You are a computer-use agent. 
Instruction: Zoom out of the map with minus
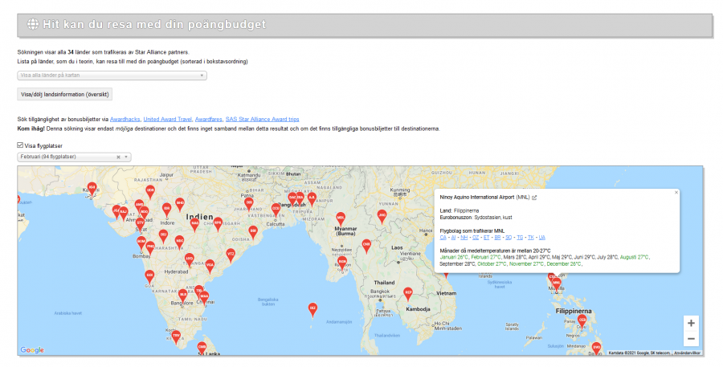click(x=691, y=339)
